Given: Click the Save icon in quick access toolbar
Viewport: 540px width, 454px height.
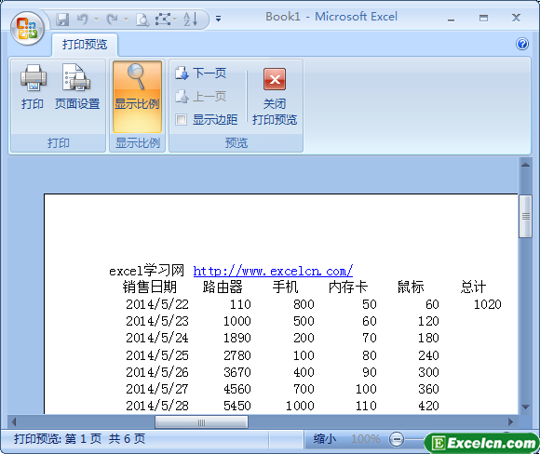Looking at the screenshot, I should point(62,20).
